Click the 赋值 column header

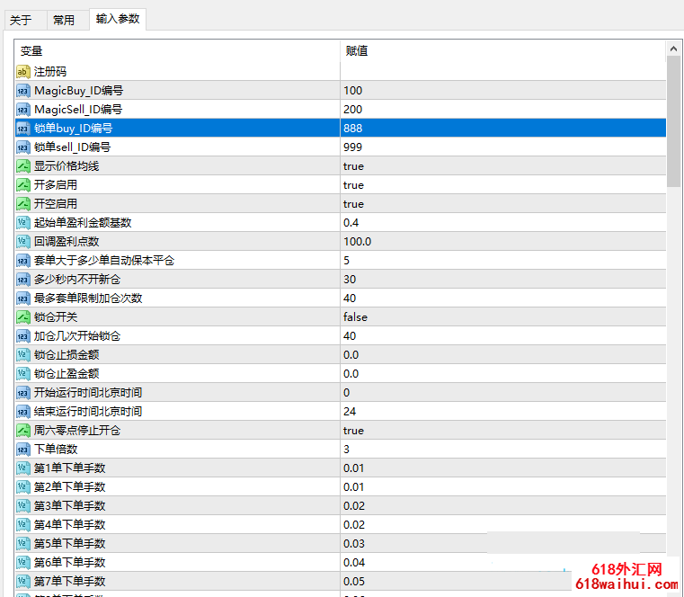click(x=503, y=51)
